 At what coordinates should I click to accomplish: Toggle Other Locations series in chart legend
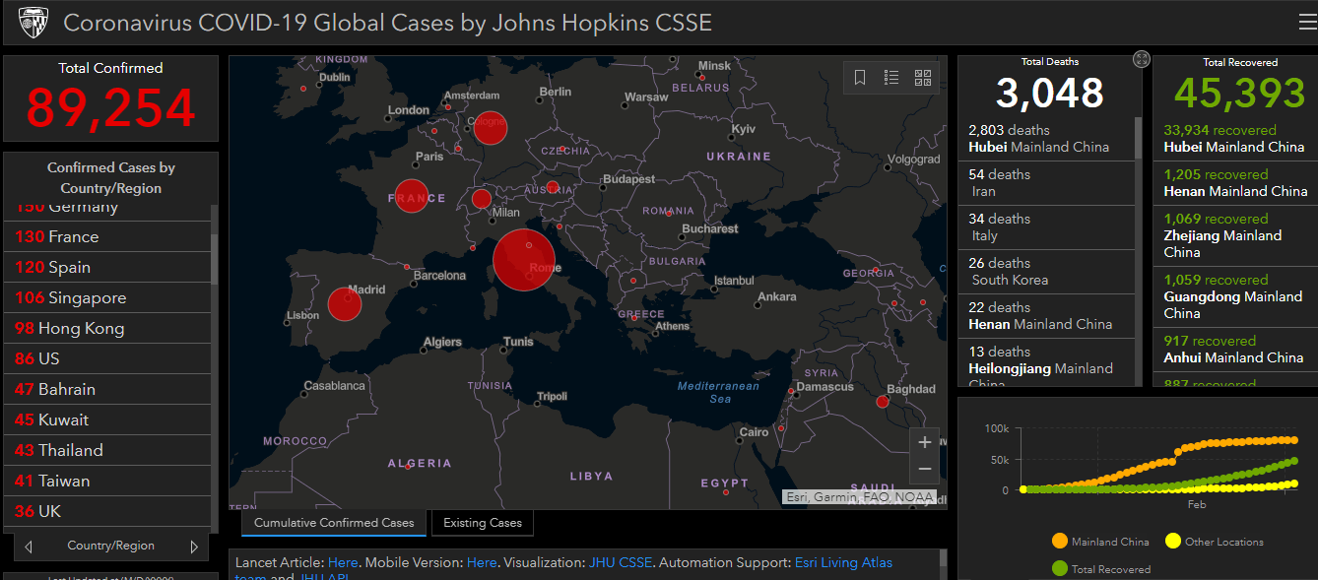coord(1215,542)
